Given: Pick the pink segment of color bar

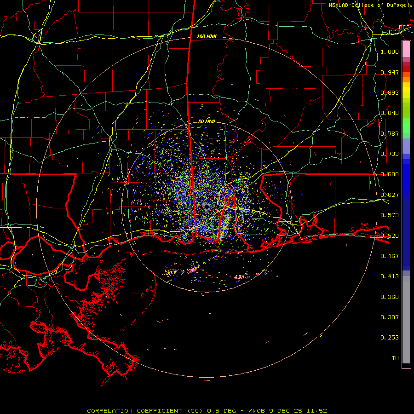Looking at the screenshot, I should pos(406,49).
